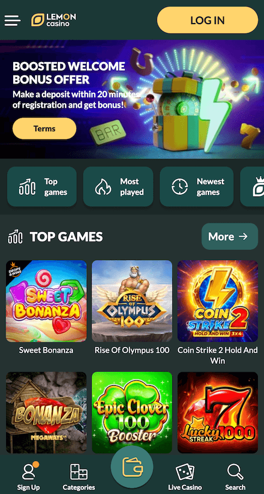Open Coin Strike 2 Hold And Win
This screenshot has height=494, width=264.
[x=218, y=301]
